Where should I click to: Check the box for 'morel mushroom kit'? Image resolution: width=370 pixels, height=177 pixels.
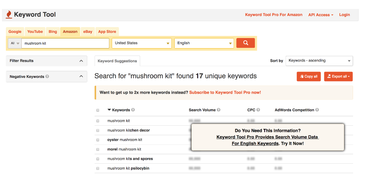(98, 149)
